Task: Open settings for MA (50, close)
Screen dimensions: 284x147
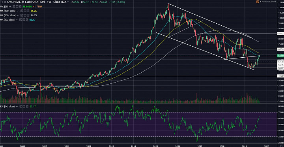Action: click(24, 20)
